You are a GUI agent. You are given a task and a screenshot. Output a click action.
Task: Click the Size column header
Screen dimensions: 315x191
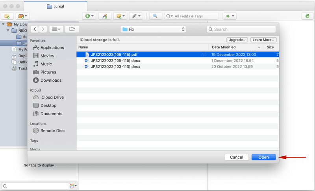270,47
